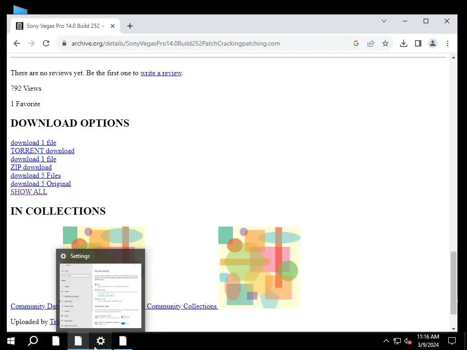Click download 5 Files link

[x=36, y=175]
